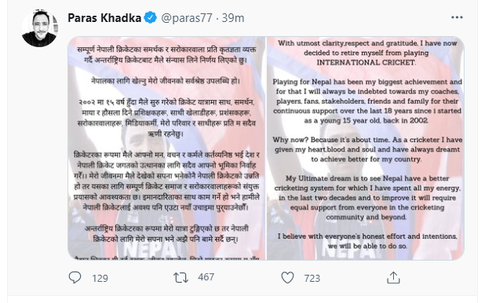Open the Nepali-language statement image
Image resolution: width=492 pixels, height=303 pixels.
point(166,148)
